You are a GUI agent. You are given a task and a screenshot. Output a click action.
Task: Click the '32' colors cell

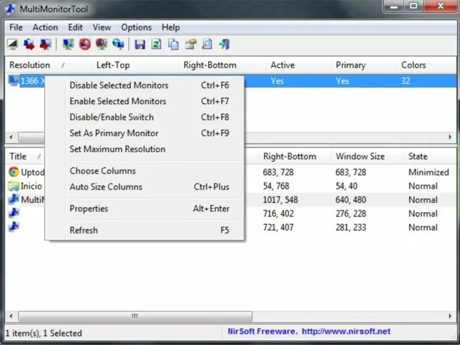tap(405, 80)
